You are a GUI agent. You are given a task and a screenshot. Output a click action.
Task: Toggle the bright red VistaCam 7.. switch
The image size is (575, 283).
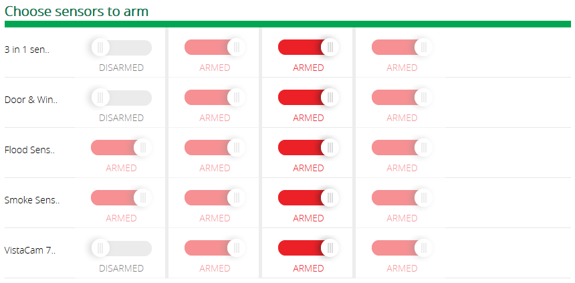[308, 248]
